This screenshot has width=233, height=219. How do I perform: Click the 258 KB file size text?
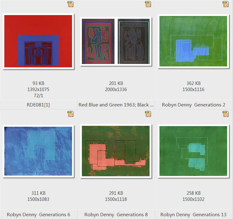click(194, 193)
